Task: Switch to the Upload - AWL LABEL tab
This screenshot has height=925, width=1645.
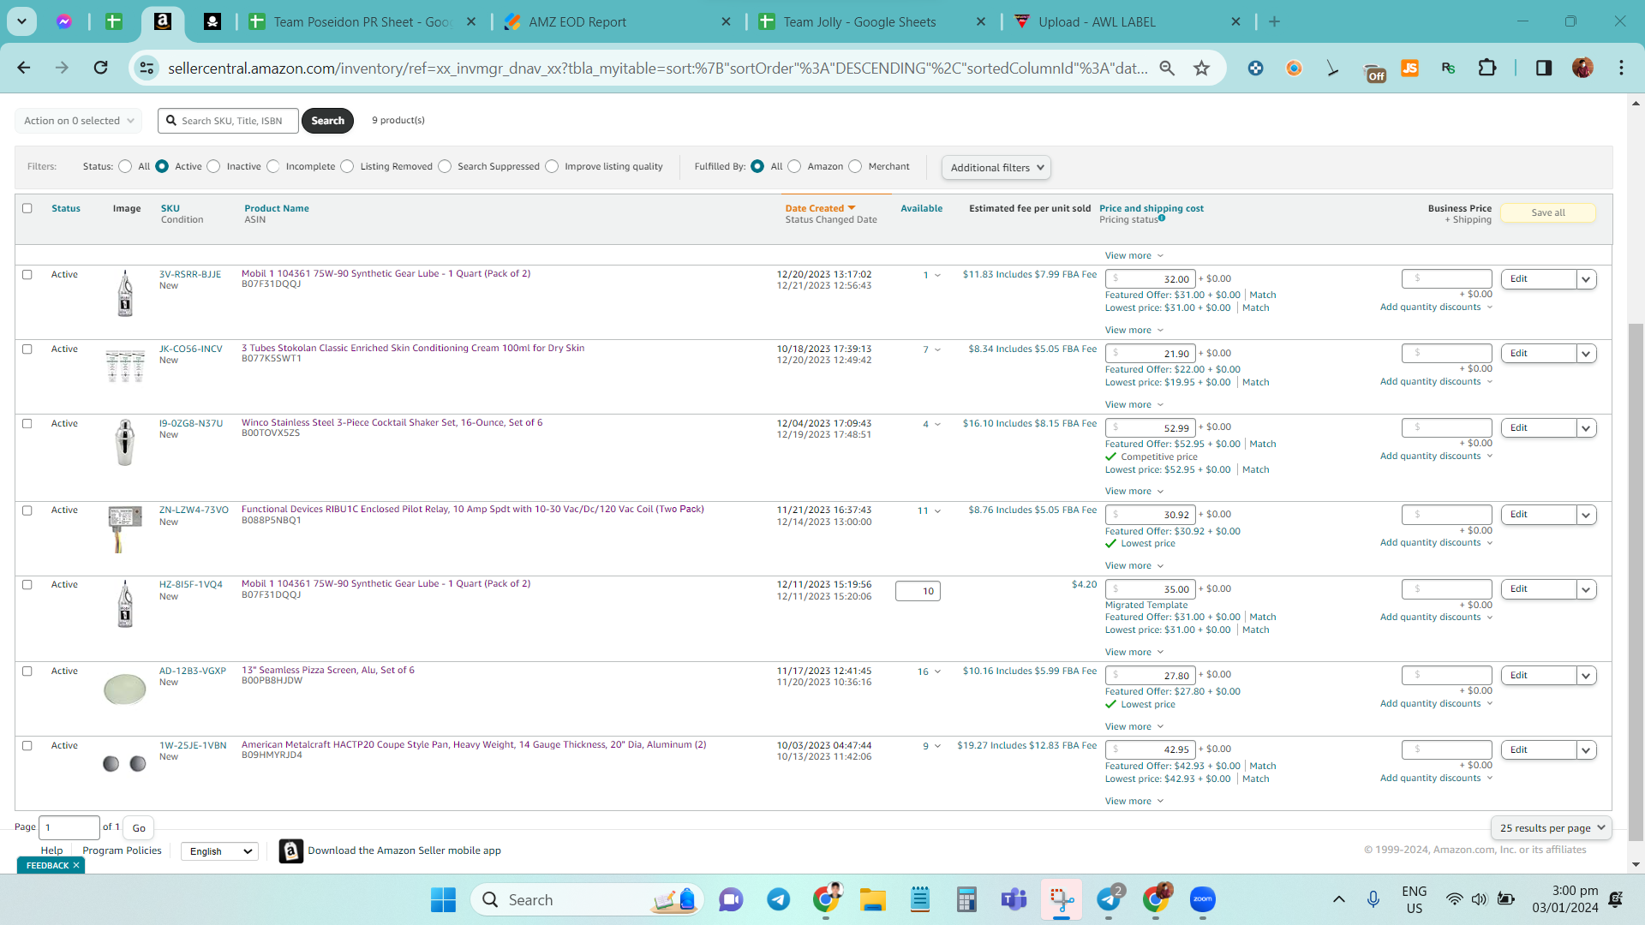Action: [1126, 21]
